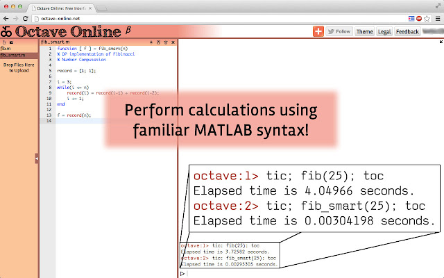444x278 pixels.
Task: Open the Feedback form
Action: 407,31
